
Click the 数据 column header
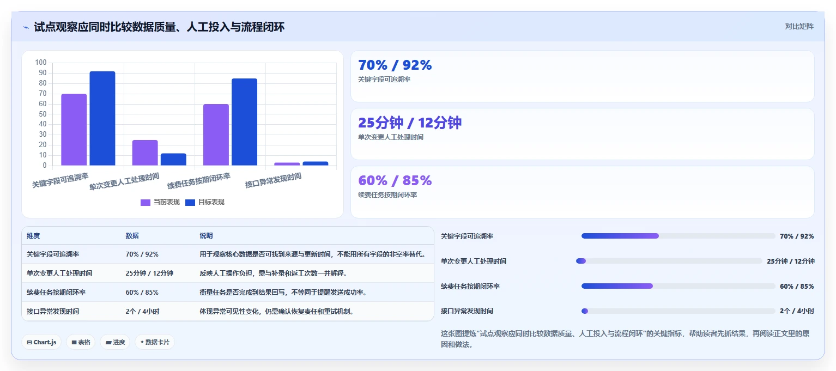click(x=132, y=236)
